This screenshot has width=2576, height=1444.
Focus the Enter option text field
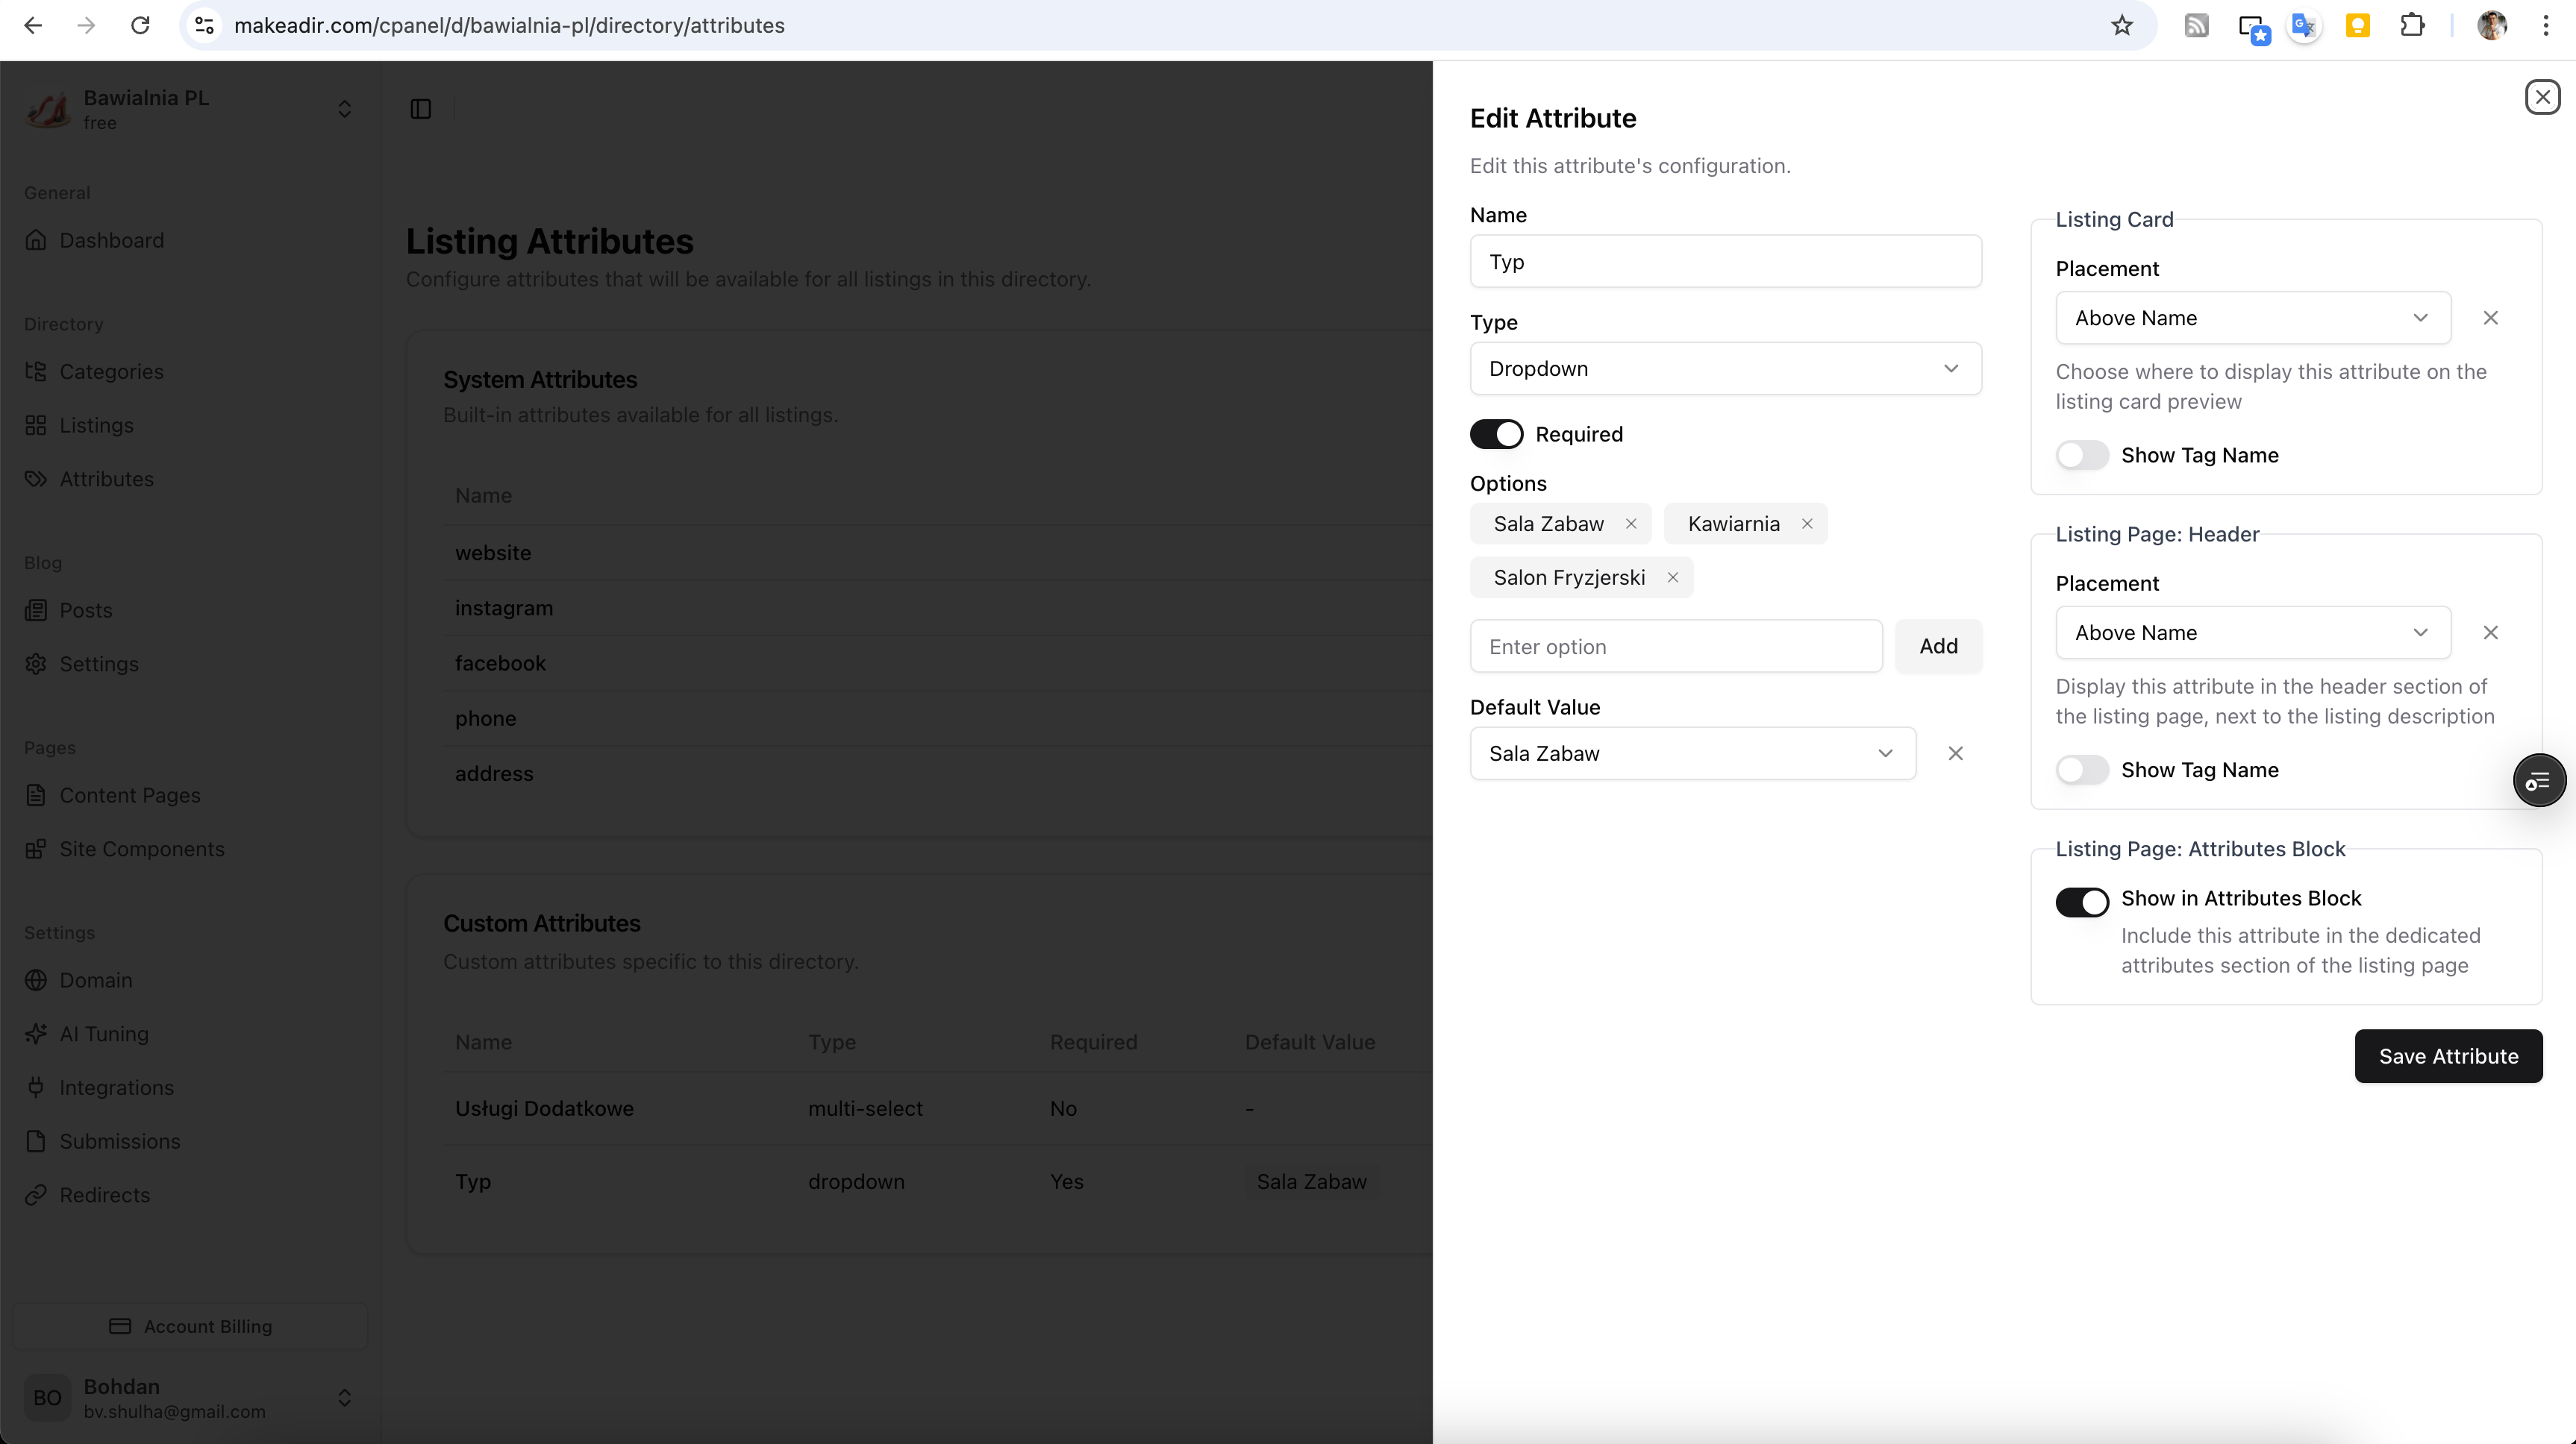click(1676, 647)
